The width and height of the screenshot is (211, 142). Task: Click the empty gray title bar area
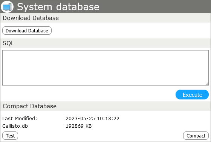[x=155, y=6]
